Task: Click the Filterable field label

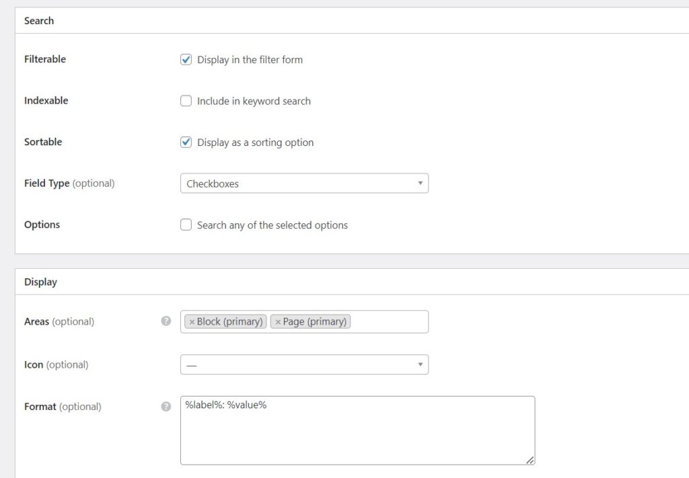Action: [44, 59]
